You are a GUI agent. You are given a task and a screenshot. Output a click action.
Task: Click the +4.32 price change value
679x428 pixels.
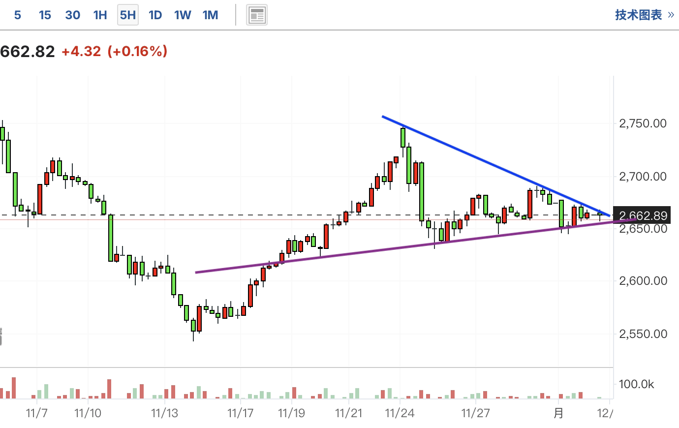pyautogui.click(x=81, y=51)
